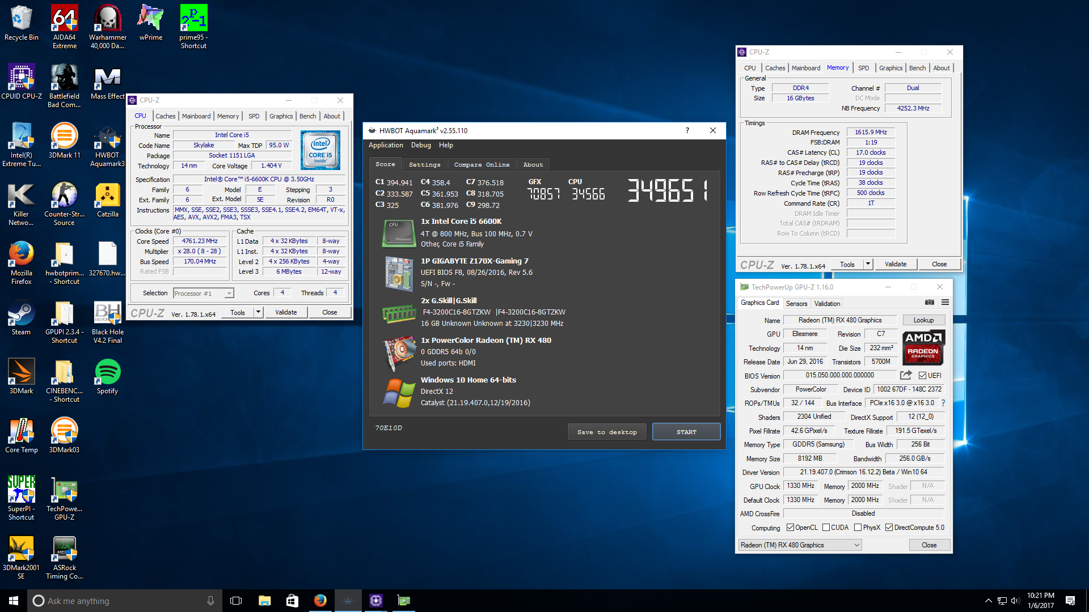Open the Black Hole V4.2 Final icon

108,321
